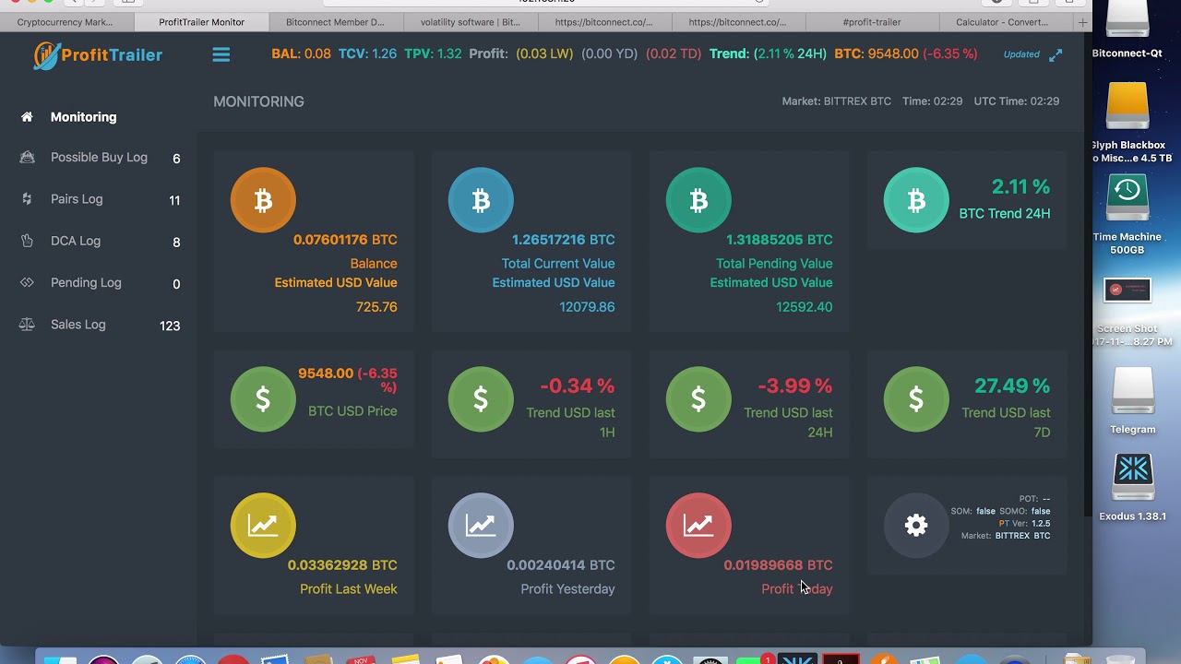
Task: Click the balance value 0.07601176 BTC
Action: click(345, 240)
